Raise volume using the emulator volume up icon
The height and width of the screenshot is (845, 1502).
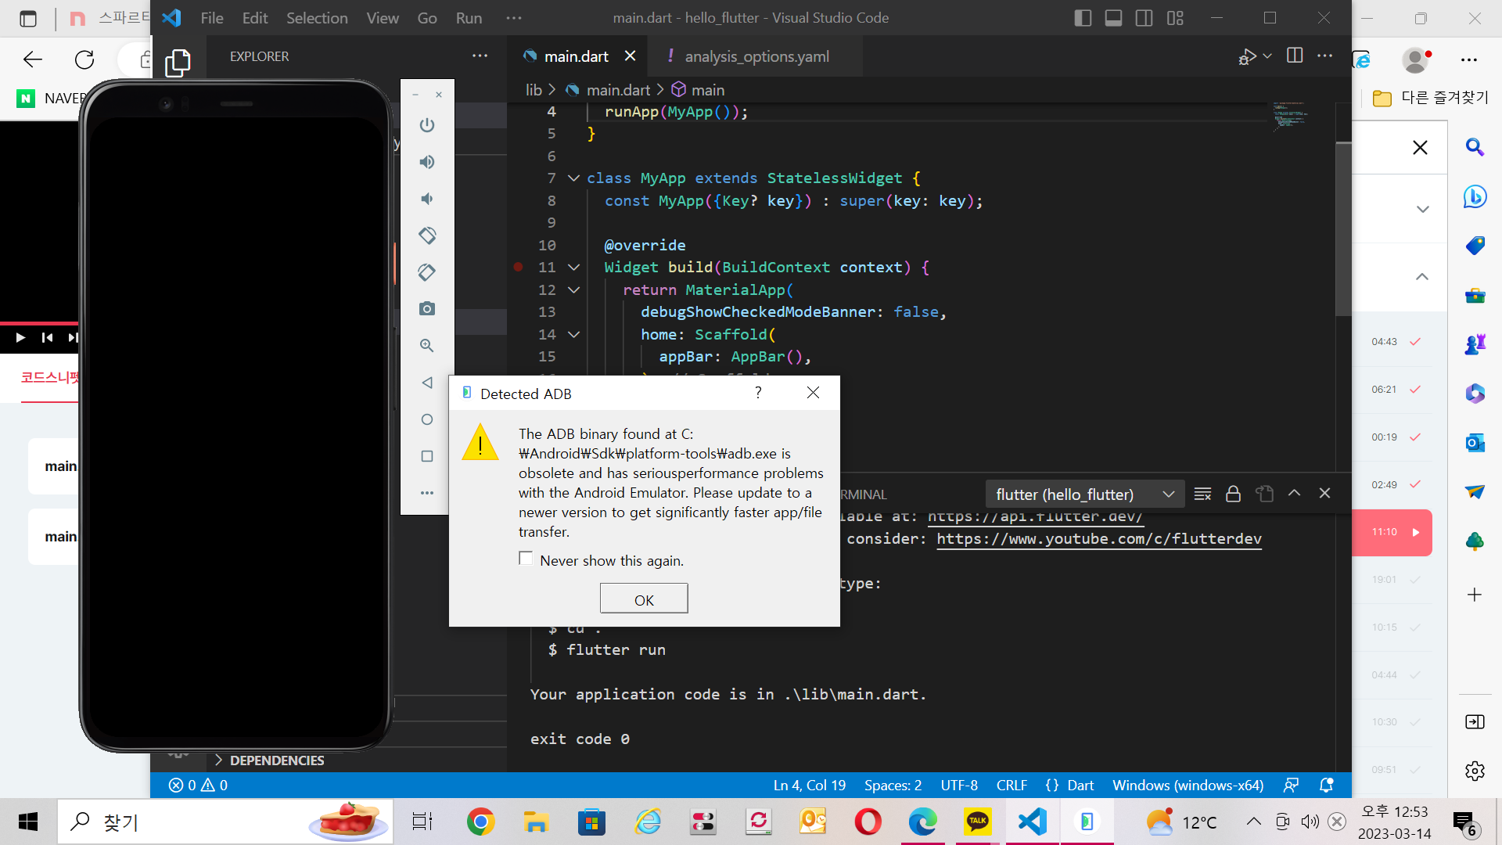(x=427, y=162)
